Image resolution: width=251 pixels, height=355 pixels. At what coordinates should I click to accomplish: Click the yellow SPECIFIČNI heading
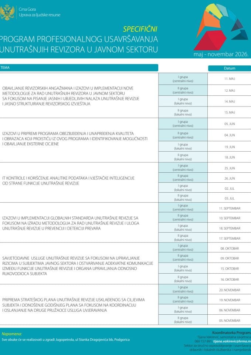point(140,29)
